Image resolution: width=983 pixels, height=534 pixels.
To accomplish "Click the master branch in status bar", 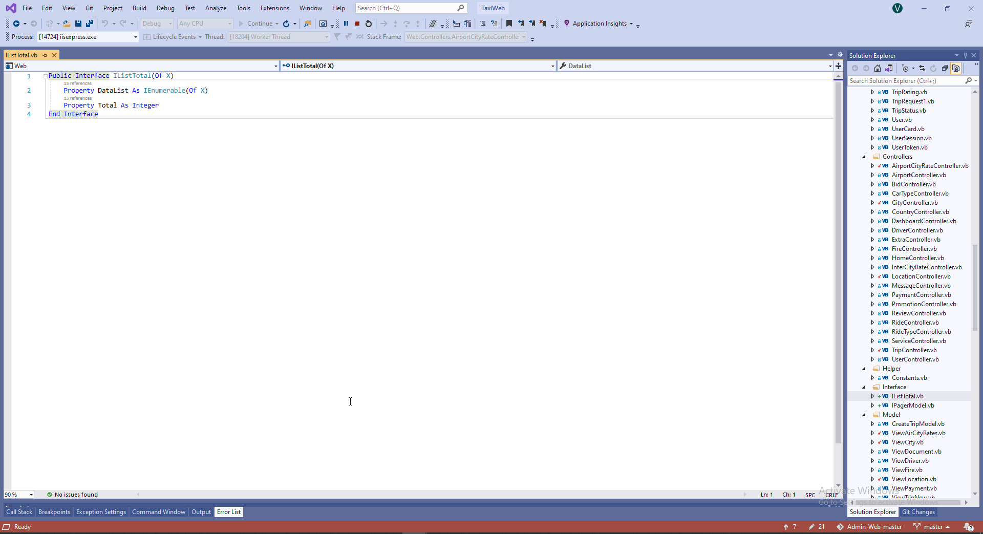I will [x=932, y=527].
